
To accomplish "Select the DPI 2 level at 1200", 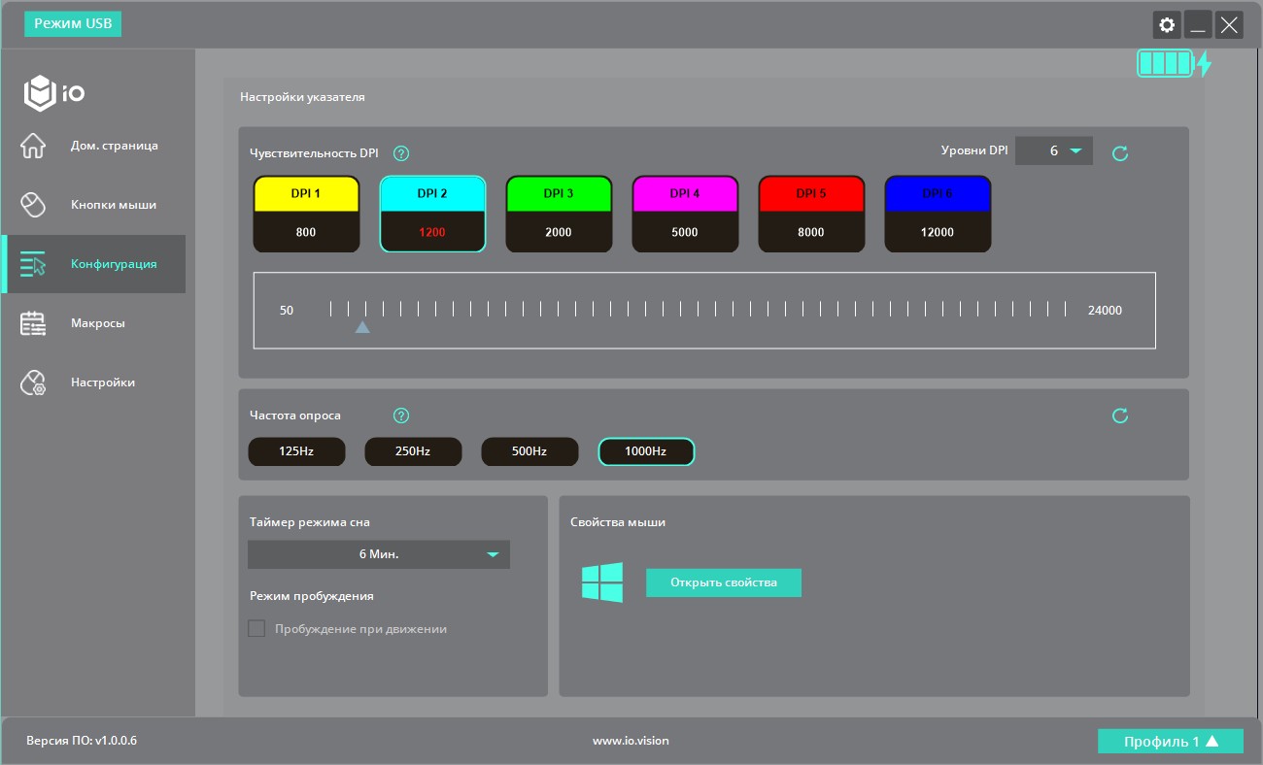I will (x=432, y=214).
